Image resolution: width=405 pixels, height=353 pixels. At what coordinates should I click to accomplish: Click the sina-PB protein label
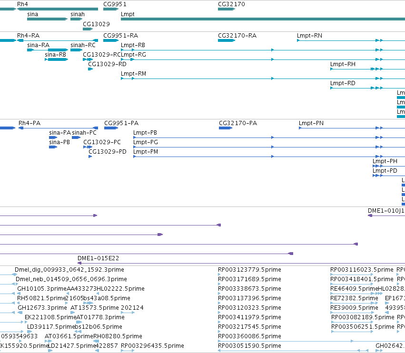tap(59, 142)
